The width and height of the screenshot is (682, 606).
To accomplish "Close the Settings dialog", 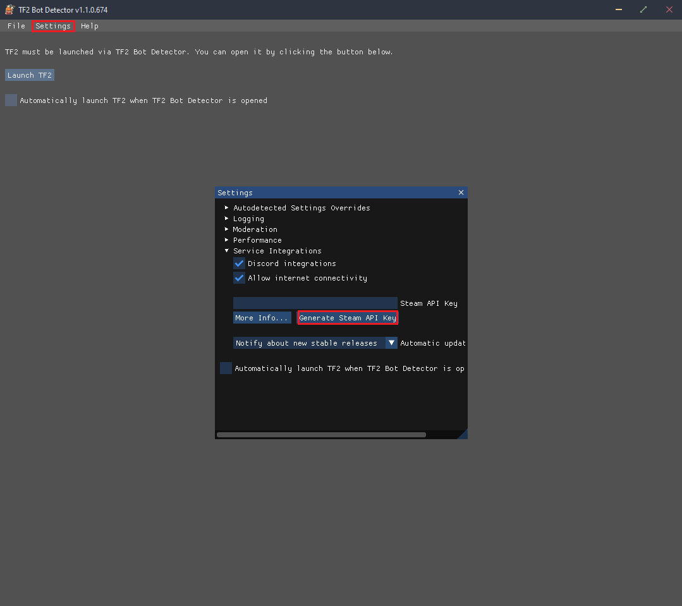I will pos(461,193).
